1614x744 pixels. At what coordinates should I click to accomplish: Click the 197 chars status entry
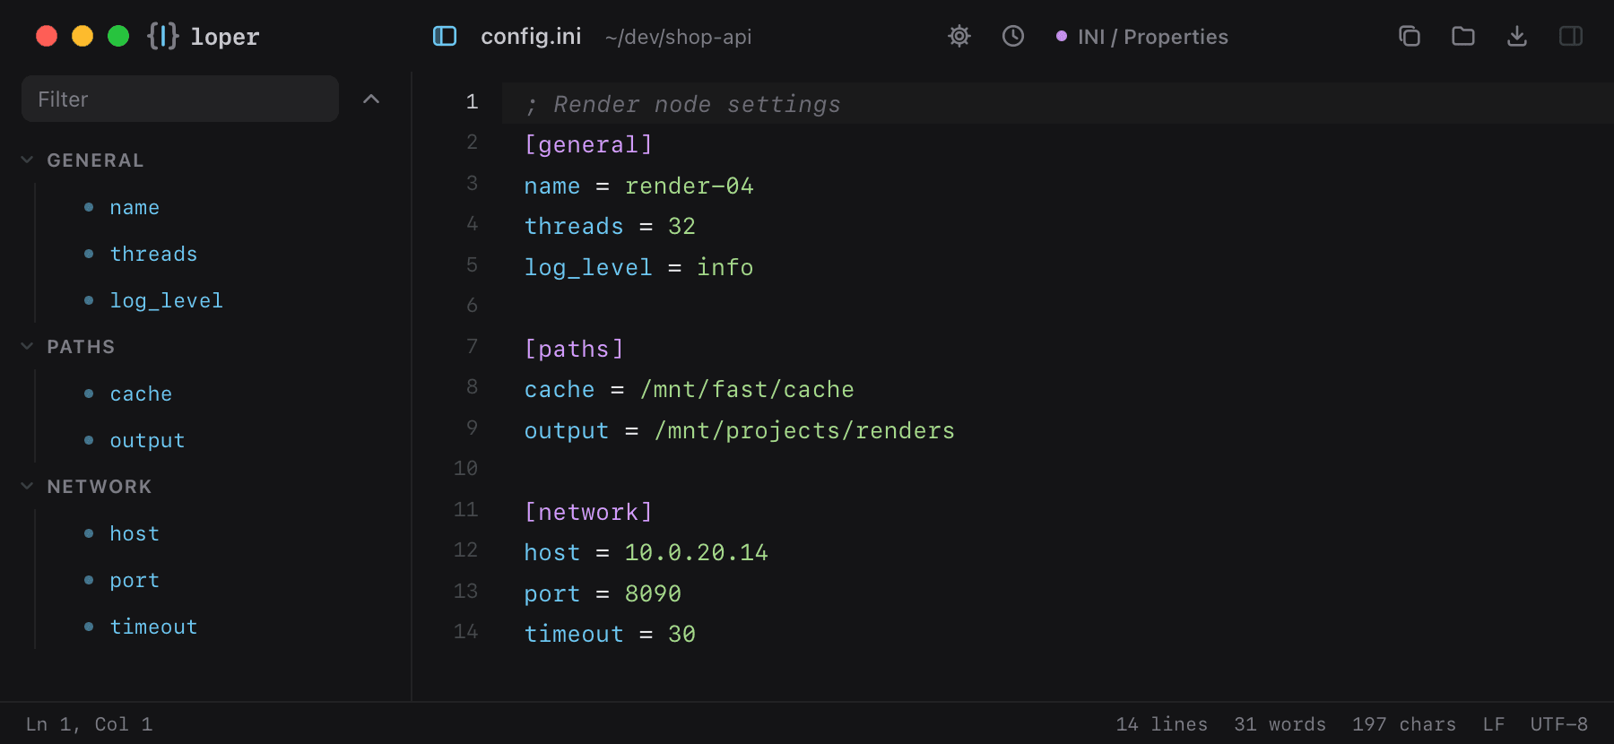[1403, 724]
